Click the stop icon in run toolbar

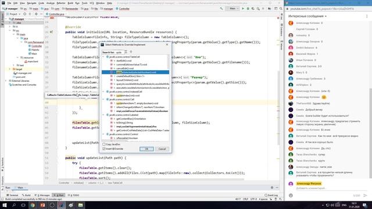point(263,9)
